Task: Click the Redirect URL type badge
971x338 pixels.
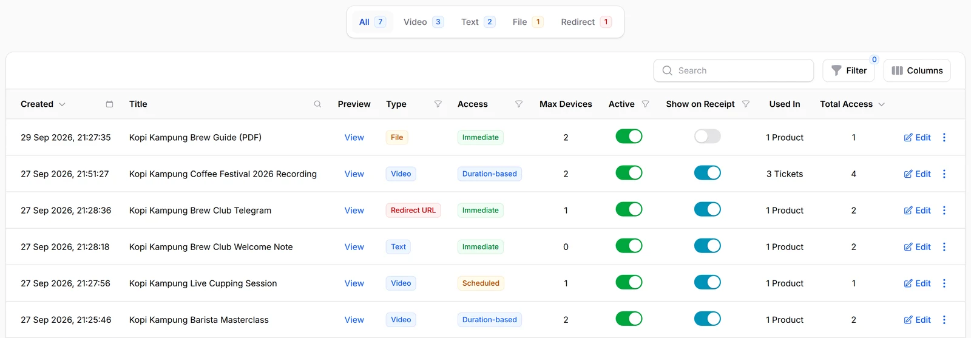Action: [x=413, y=211]
